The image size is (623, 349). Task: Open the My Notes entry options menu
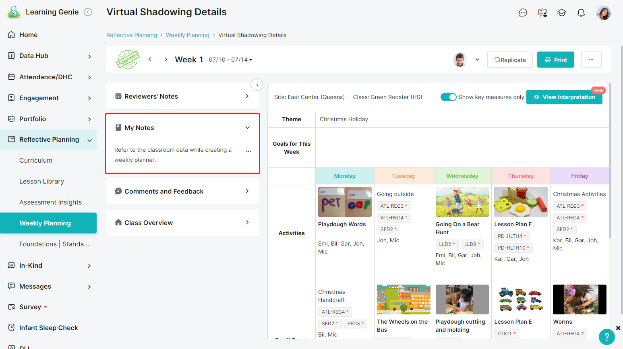click(248, 151)
